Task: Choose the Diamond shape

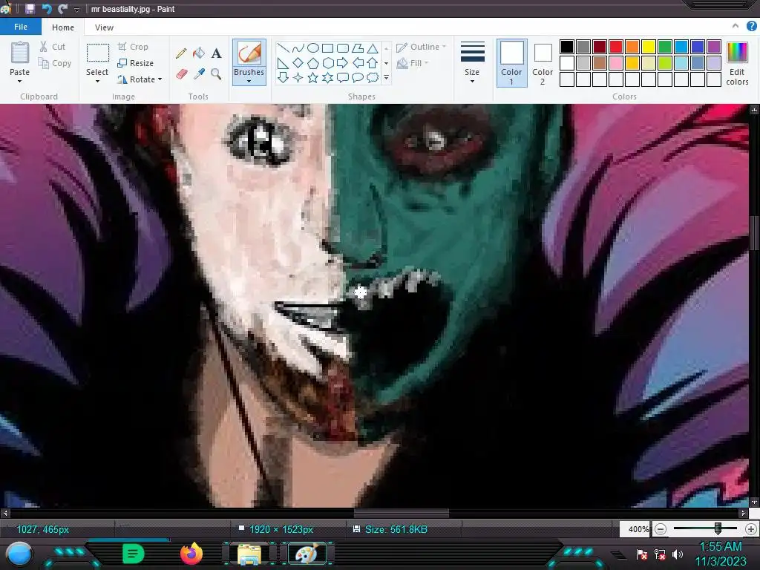Action: (x=298, y=63)
